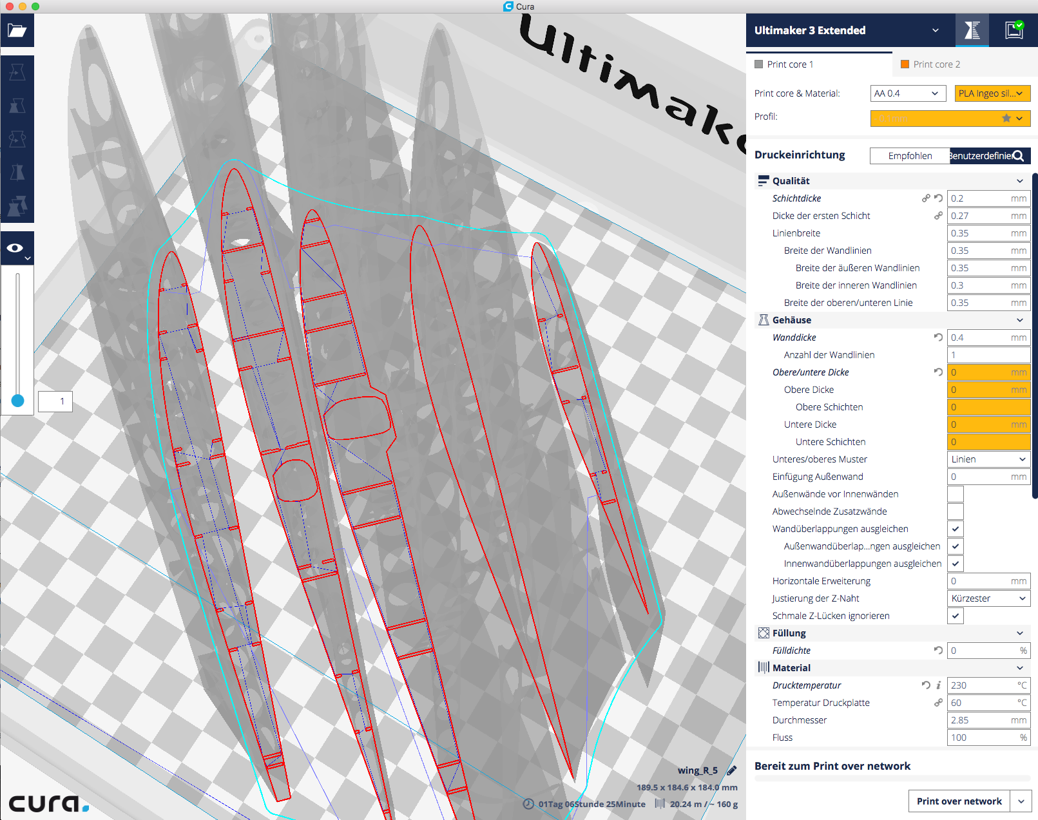Image resolution: width=1038 pixels, height=820 pixels.
Task: Select Benutzerdefiniert print setup mode
Action: (980, 156)
